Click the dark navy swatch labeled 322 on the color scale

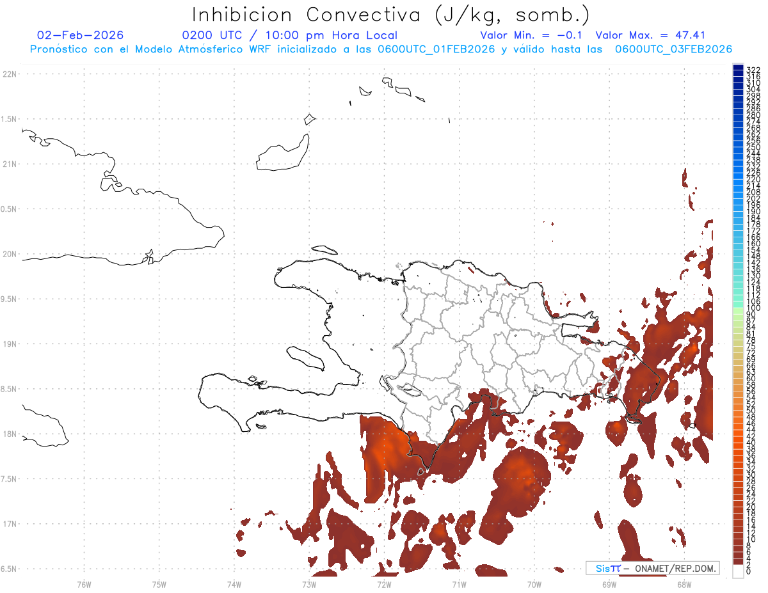[x=738, y=68]
